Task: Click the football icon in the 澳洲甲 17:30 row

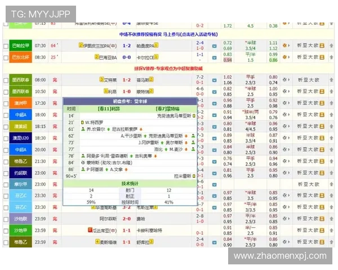Action: (285, 103)
